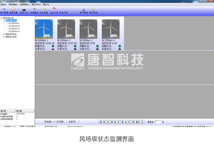Viewport: 214px width, 144px height.
Task: Collapse the root node of the tree
Action: 1,18
